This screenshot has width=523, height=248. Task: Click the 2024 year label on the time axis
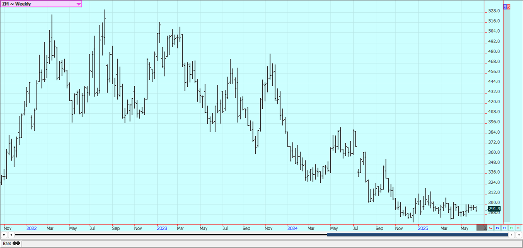click(x=292, y=228)
